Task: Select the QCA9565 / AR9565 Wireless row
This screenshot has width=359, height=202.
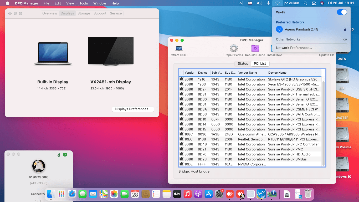Action: coord(250,134)
